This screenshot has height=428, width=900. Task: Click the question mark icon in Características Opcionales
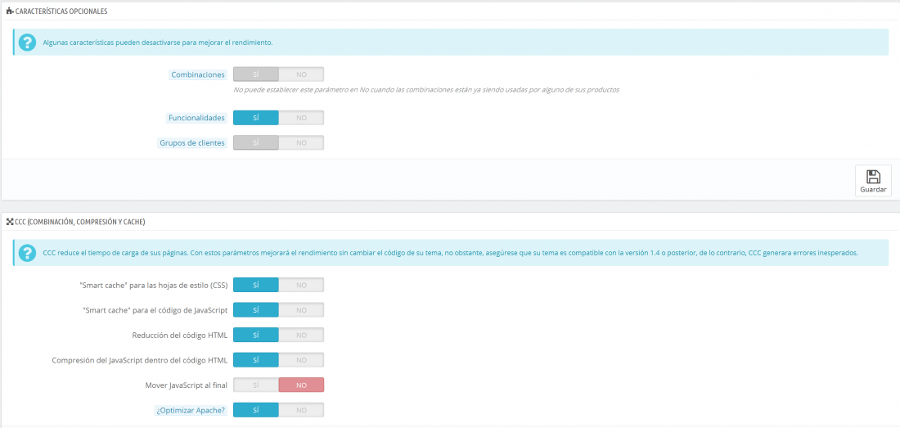(x=27, y=43)
